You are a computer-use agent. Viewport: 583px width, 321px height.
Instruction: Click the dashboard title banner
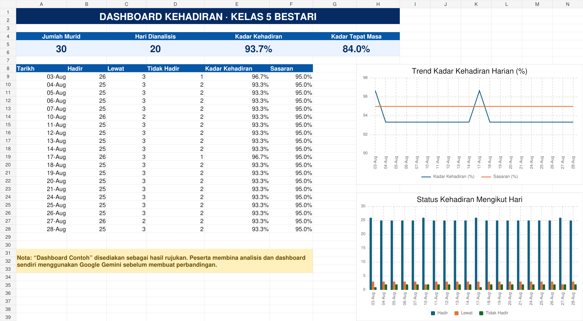coord(208,16)
